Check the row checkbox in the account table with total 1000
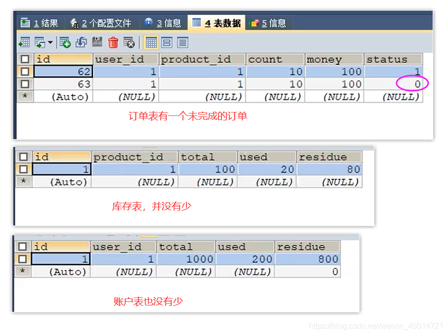Screen dimensions: 447x335 (23, 259)
